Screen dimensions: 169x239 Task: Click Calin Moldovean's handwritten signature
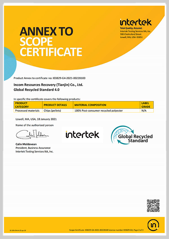tap(32, 134)
